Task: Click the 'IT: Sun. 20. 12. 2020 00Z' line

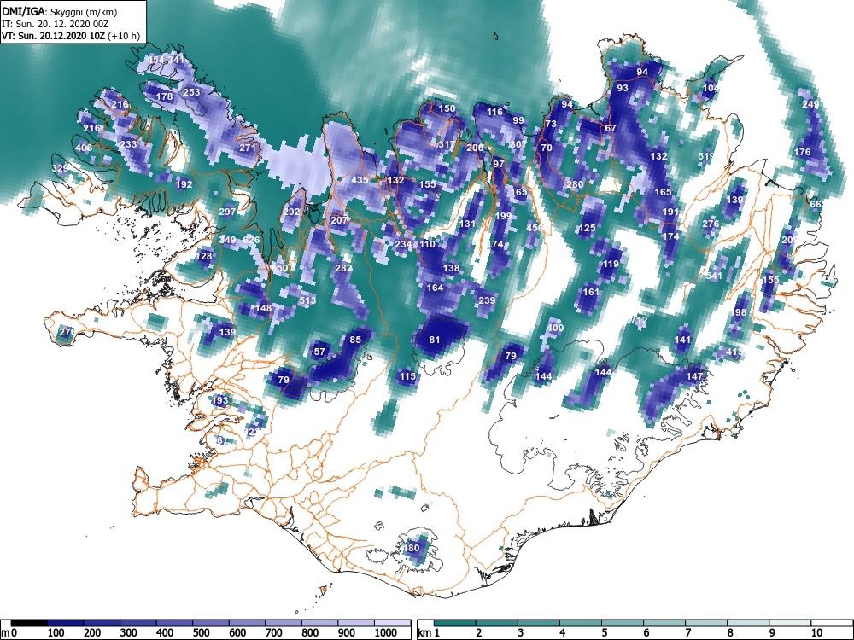Action: pos(56,24)
